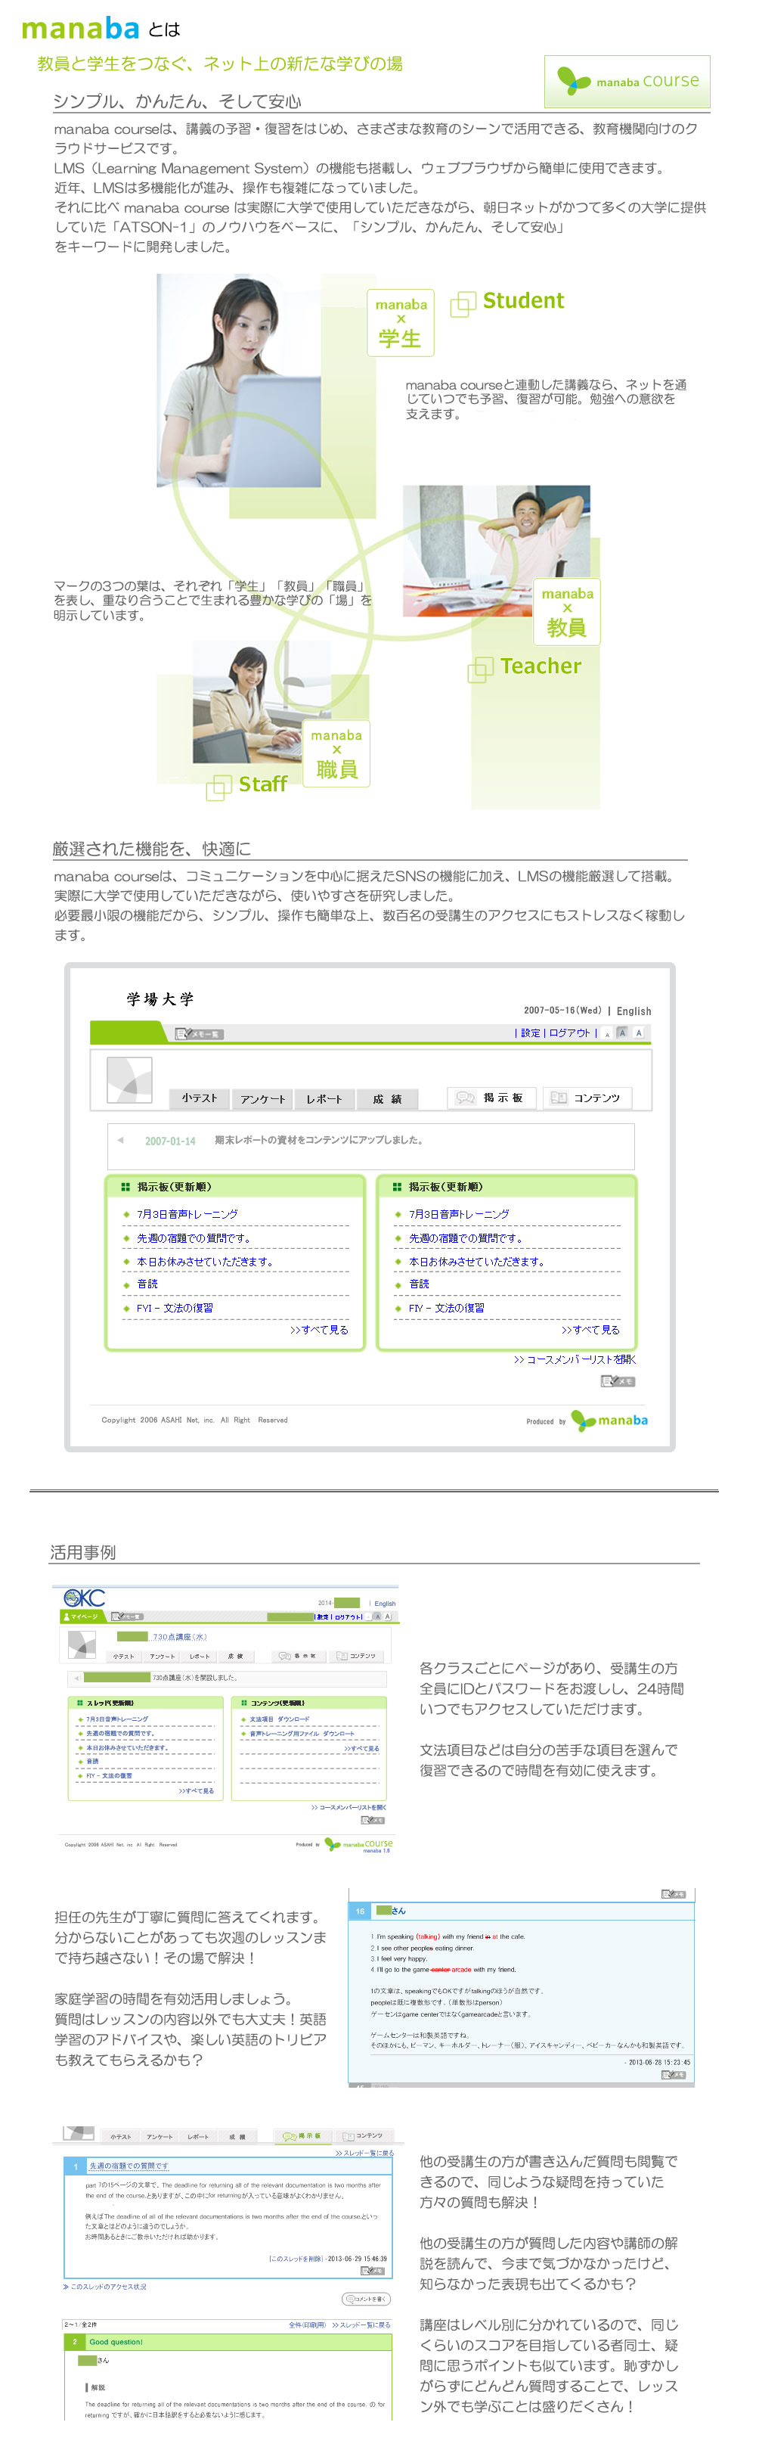Screen dimensions: 759x2444
Task: Open 7月3日音声トレーニング in left 掲示板 panel
Action: [187, 1214]
